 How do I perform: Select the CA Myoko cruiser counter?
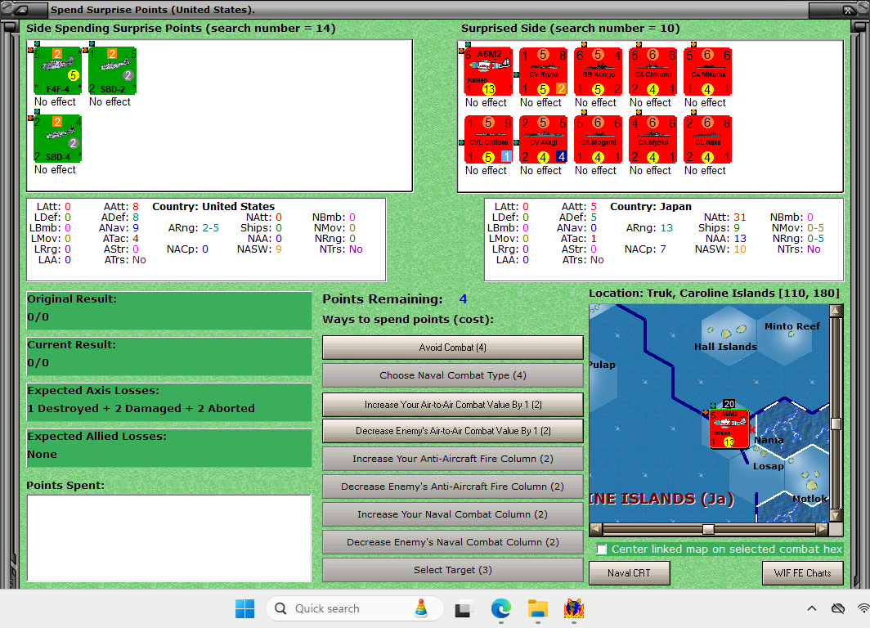click(653, 139)
